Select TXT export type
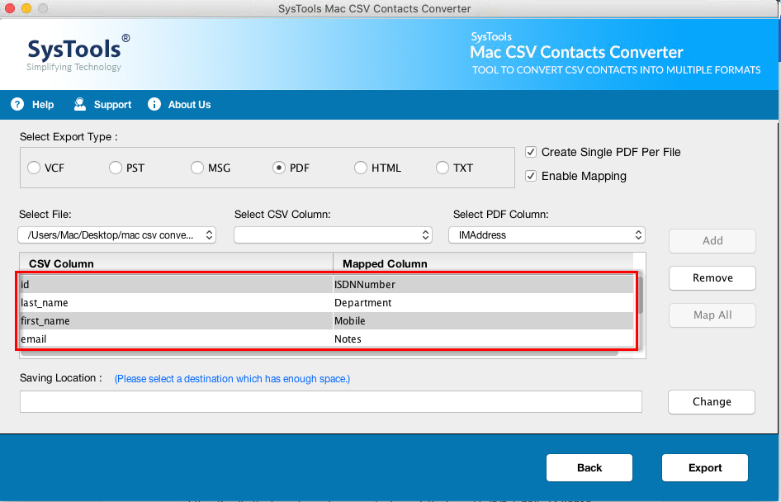Viewport: 781px width, 502px height. [x=443, y=168]
